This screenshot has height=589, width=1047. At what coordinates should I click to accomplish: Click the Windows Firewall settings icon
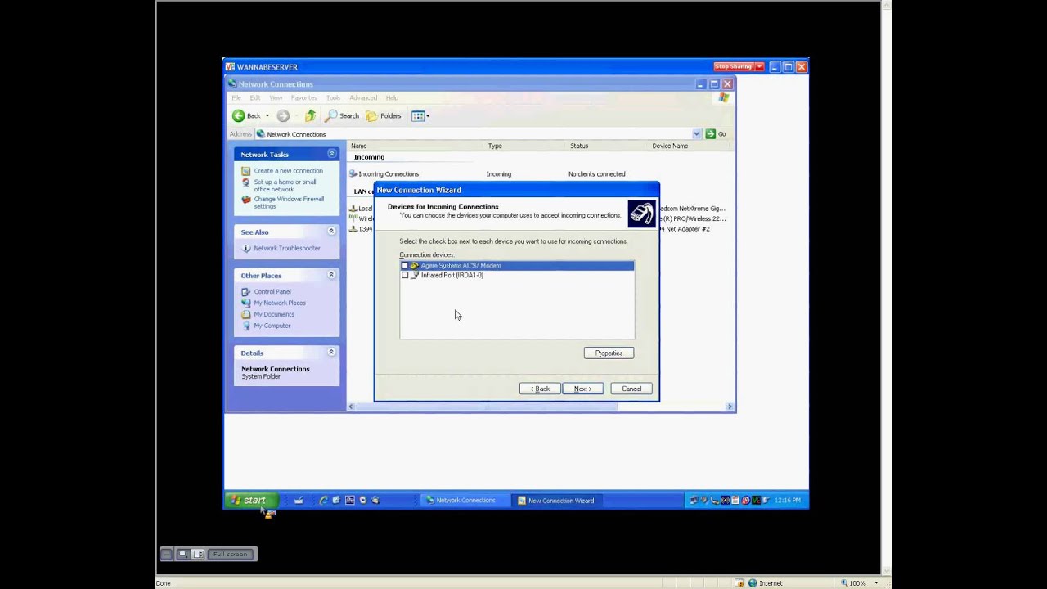[245, 200]
